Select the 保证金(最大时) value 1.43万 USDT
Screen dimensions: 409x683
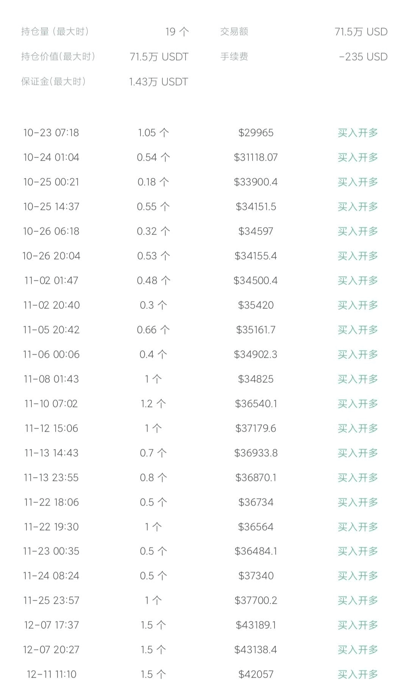(158, 81)
